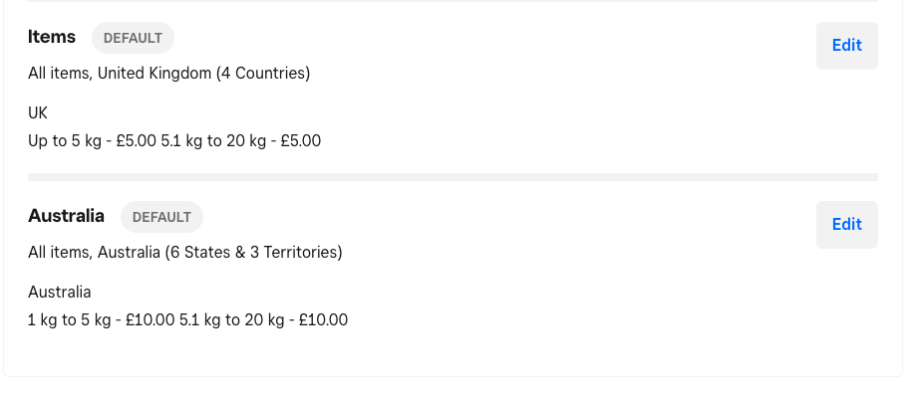The height and width of the screenshot is (401, 919).
Task: Click the DEFAULT badge beside Items
Action: [133, 38]
